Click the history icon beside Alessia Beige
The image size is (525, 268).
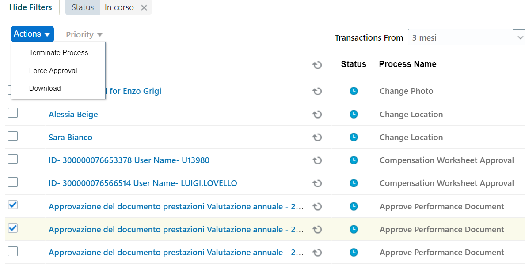point(317,114)
